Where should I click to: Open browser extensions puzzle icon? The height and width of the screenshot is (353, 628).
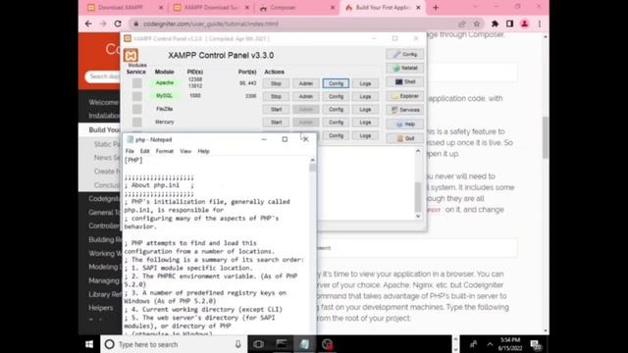tap(495, 24)
